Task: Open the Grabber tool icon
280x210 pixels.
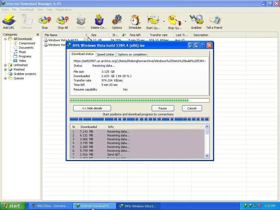Action: pos(196,22)
